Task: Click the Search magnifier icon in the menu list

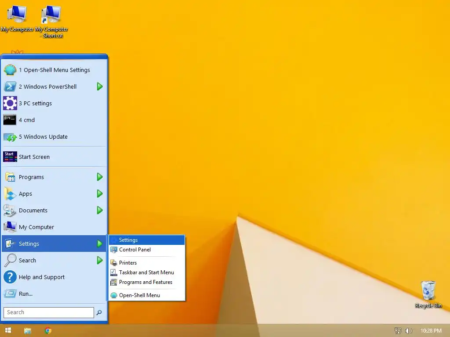Action: (x=10, y=260)
